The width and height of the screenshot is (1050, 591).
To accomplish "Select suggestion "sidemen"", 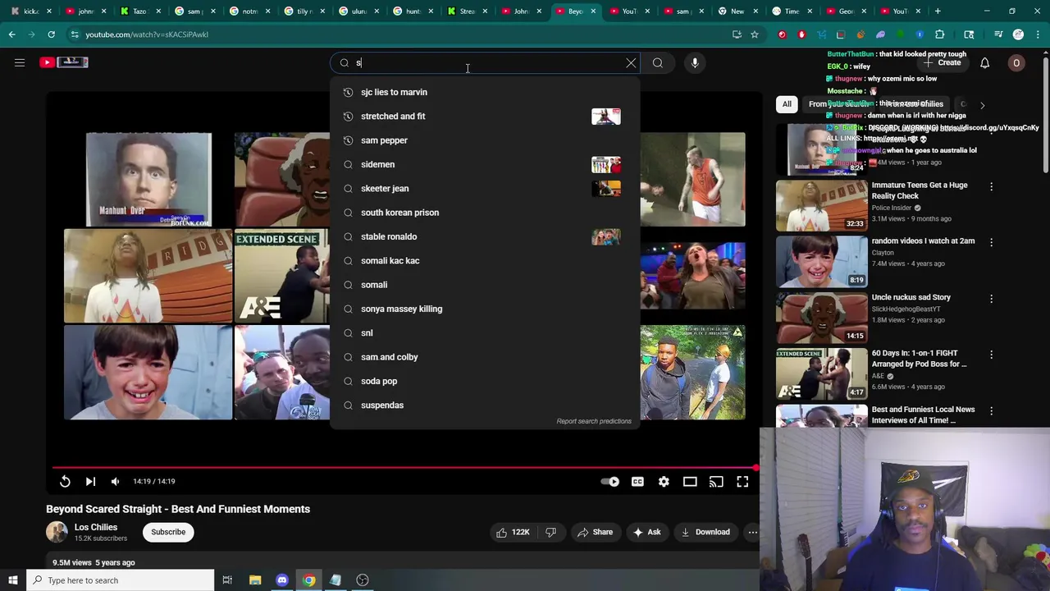I will pos(484,164).
